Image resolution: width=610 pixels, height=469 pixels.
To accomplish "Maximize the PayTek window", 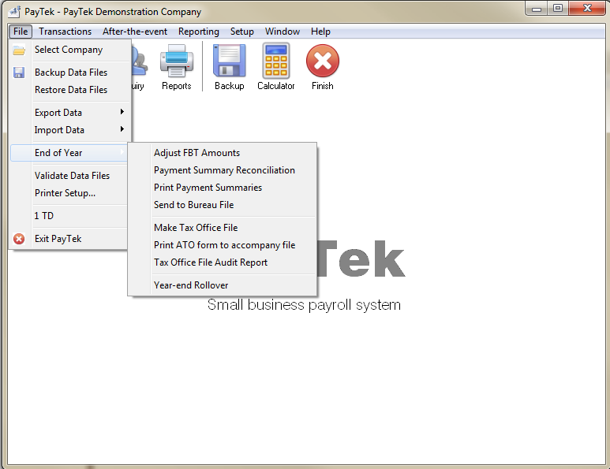I will pos(558,9).
